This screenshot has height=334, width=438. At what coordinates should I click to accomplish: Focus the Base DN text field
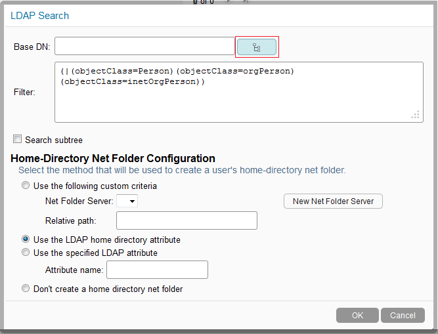[x=144, y=47]
